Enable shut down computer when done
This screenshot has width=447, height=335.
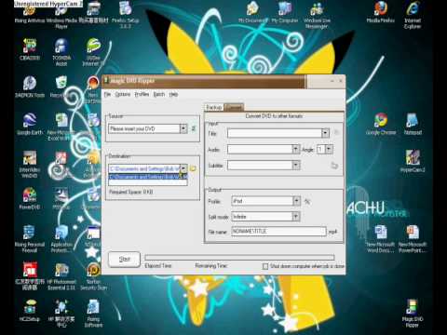(x=265, y=266)
